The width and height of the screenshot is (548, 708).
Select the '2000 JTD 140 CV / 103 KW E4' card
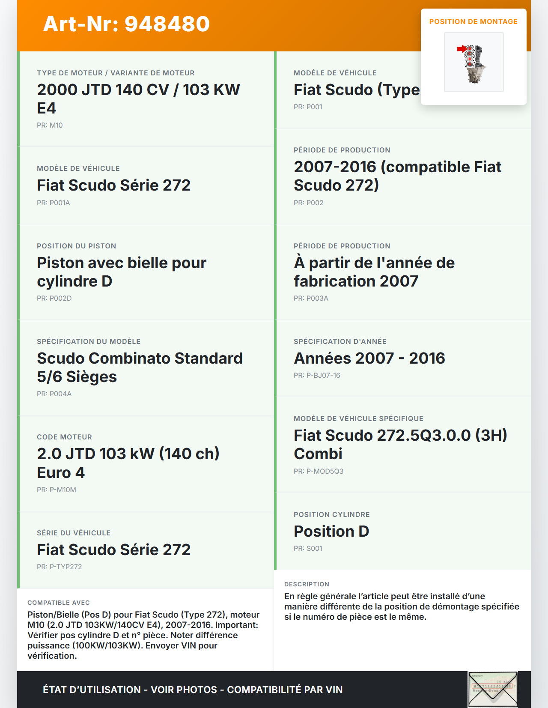(138, 99)
